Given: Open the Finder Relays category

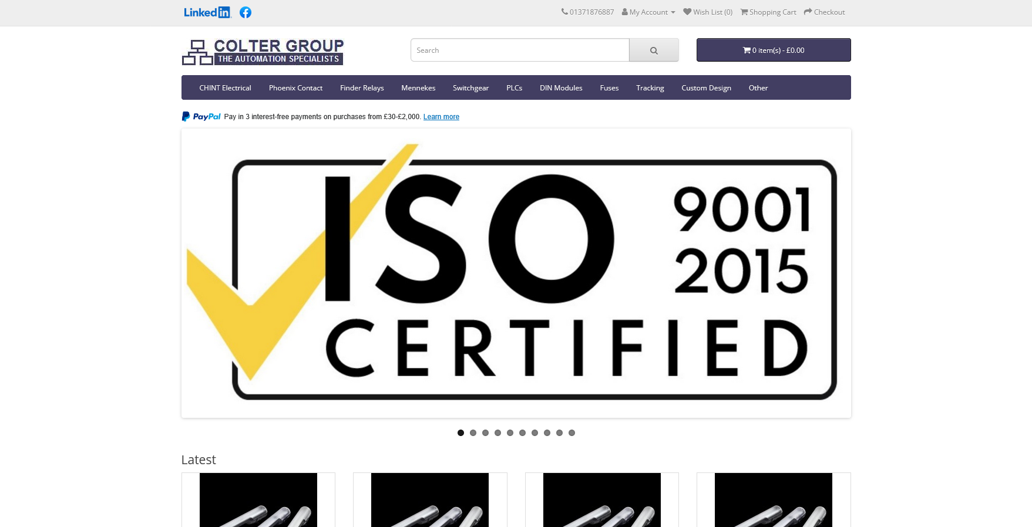Looking at the screenshot, I should (x=362, y=88).
